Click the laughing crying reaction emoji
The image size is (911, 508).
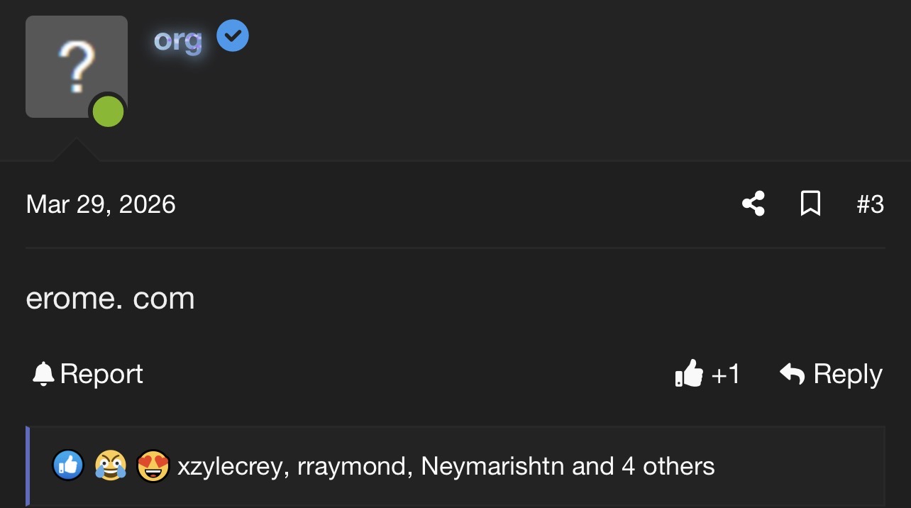point(110,466)
